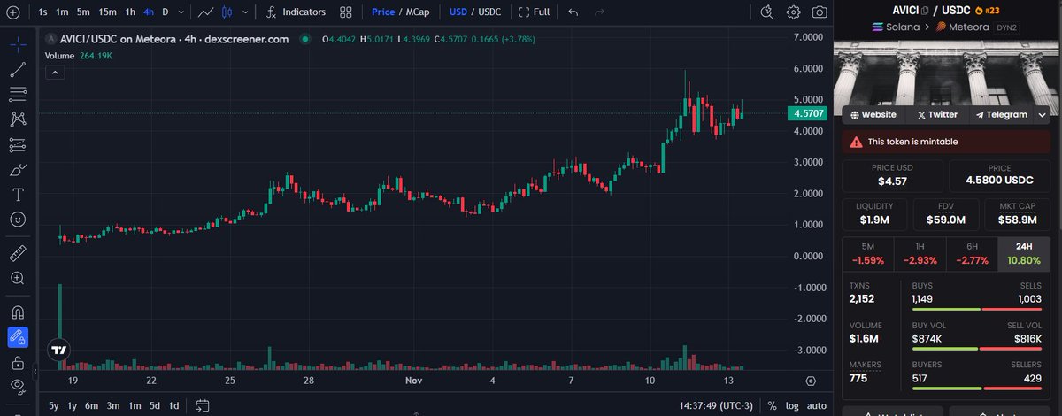
Task: Open chart settings gear
Action: 794,12
